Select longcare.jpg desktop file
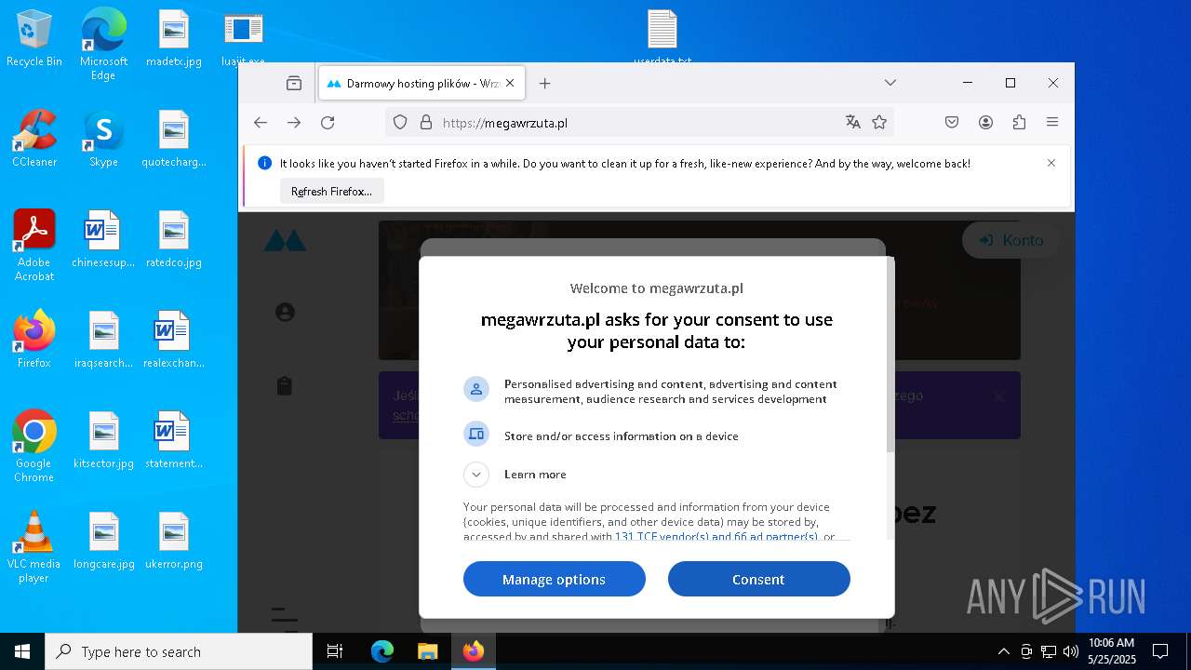1191x670 pixels. (103, 541)
